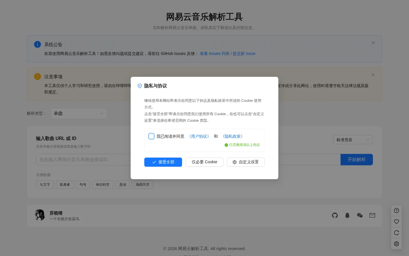Click the author name 苏晓晴
409x256 pixels.
point(56,213)
